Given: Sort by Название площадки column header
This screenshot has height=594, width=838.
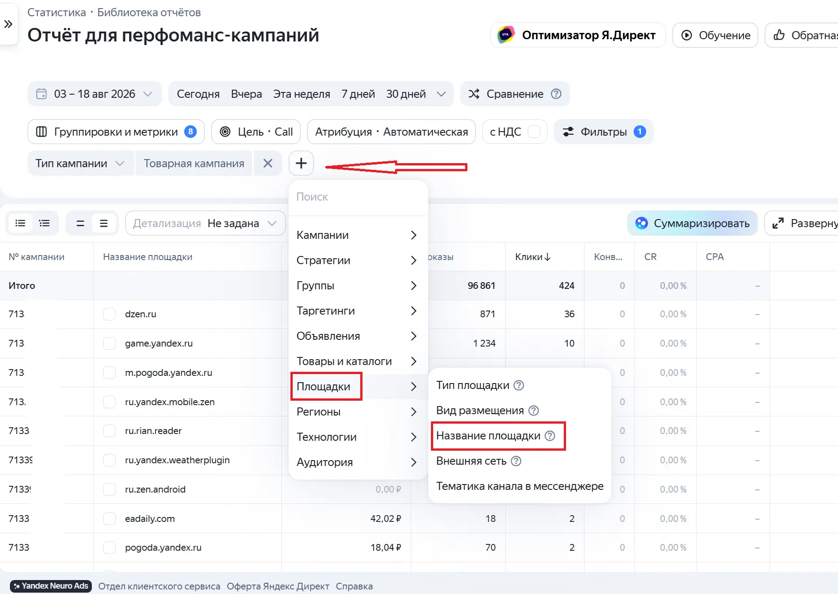Looking at the screenshot, I should pos(148,257).
